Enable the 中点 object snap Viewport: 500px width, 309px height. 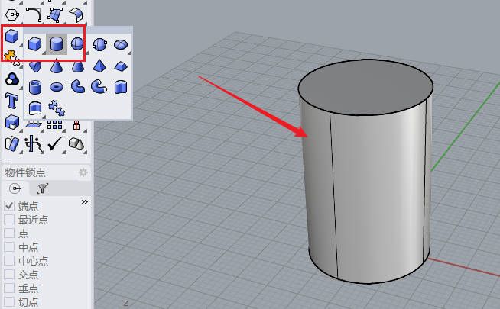point(9,247)
